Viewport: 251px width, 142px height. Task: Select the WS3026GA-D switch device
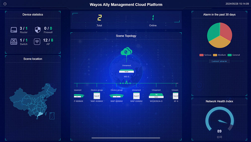(x=156, y=95)
